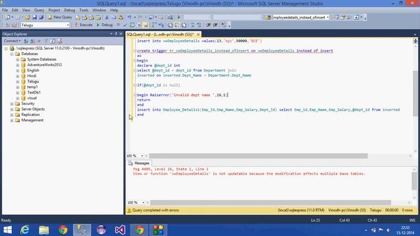Viewport: 420px width, 236px height.
Task: Expand the System Databases node
Action: [x=18, y=60]
